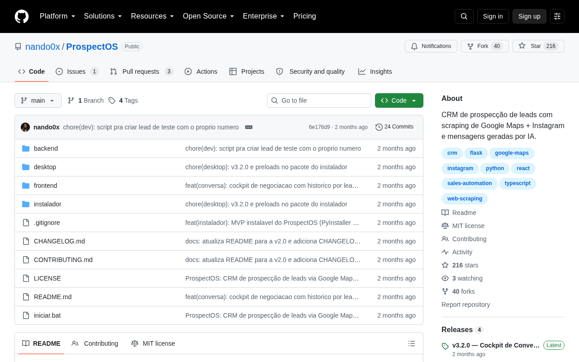The height and width of the screenshot is (362, 579).
Task: Select the web-scraping topic tag
Action: [x=465, y=199]
